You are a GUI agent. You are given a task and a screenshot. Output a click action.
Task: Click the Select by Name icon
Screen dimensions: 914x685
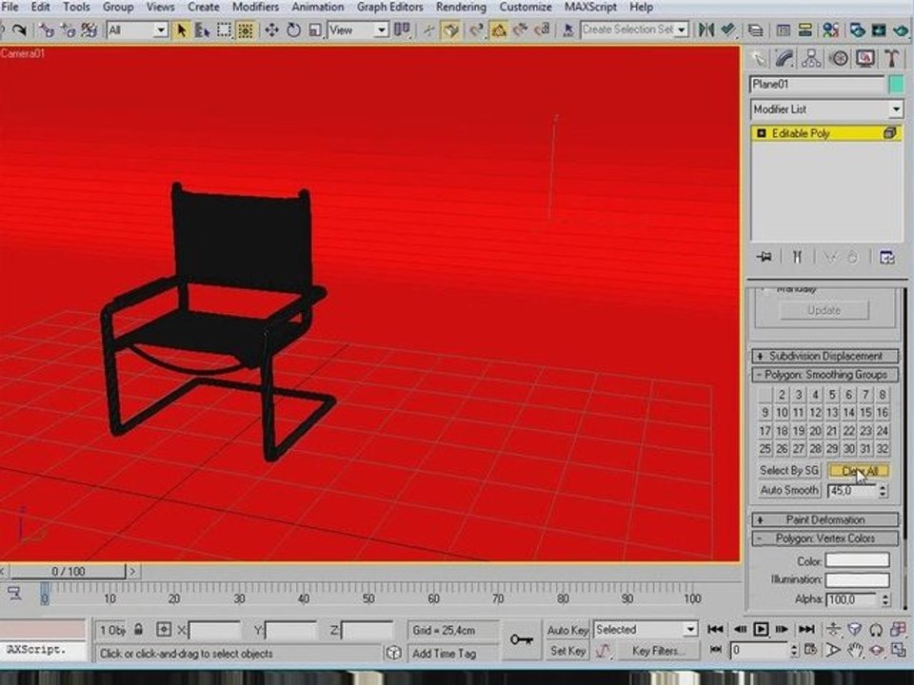(x=202, y=29)
